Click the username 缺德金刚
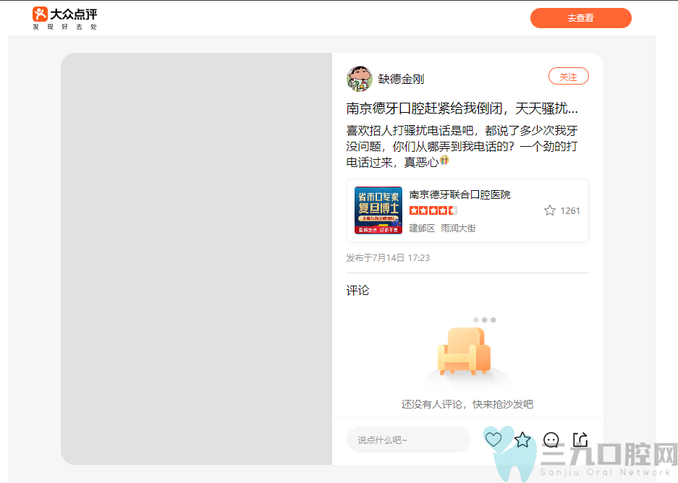The height and width of the screenshot is (483, 678). pos(401,80)
